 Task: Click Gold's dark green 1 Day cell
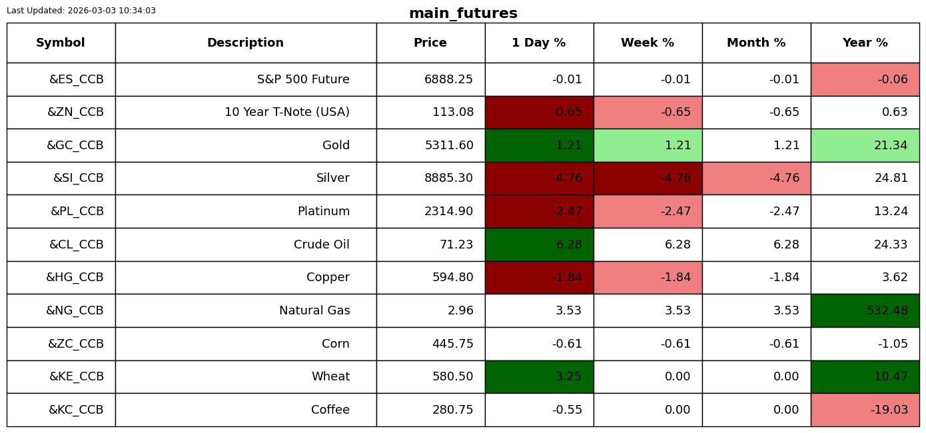(539, 146)
